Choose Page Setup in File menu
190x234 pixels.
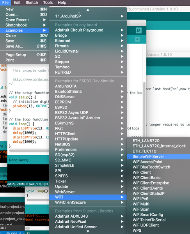[25, 55]
